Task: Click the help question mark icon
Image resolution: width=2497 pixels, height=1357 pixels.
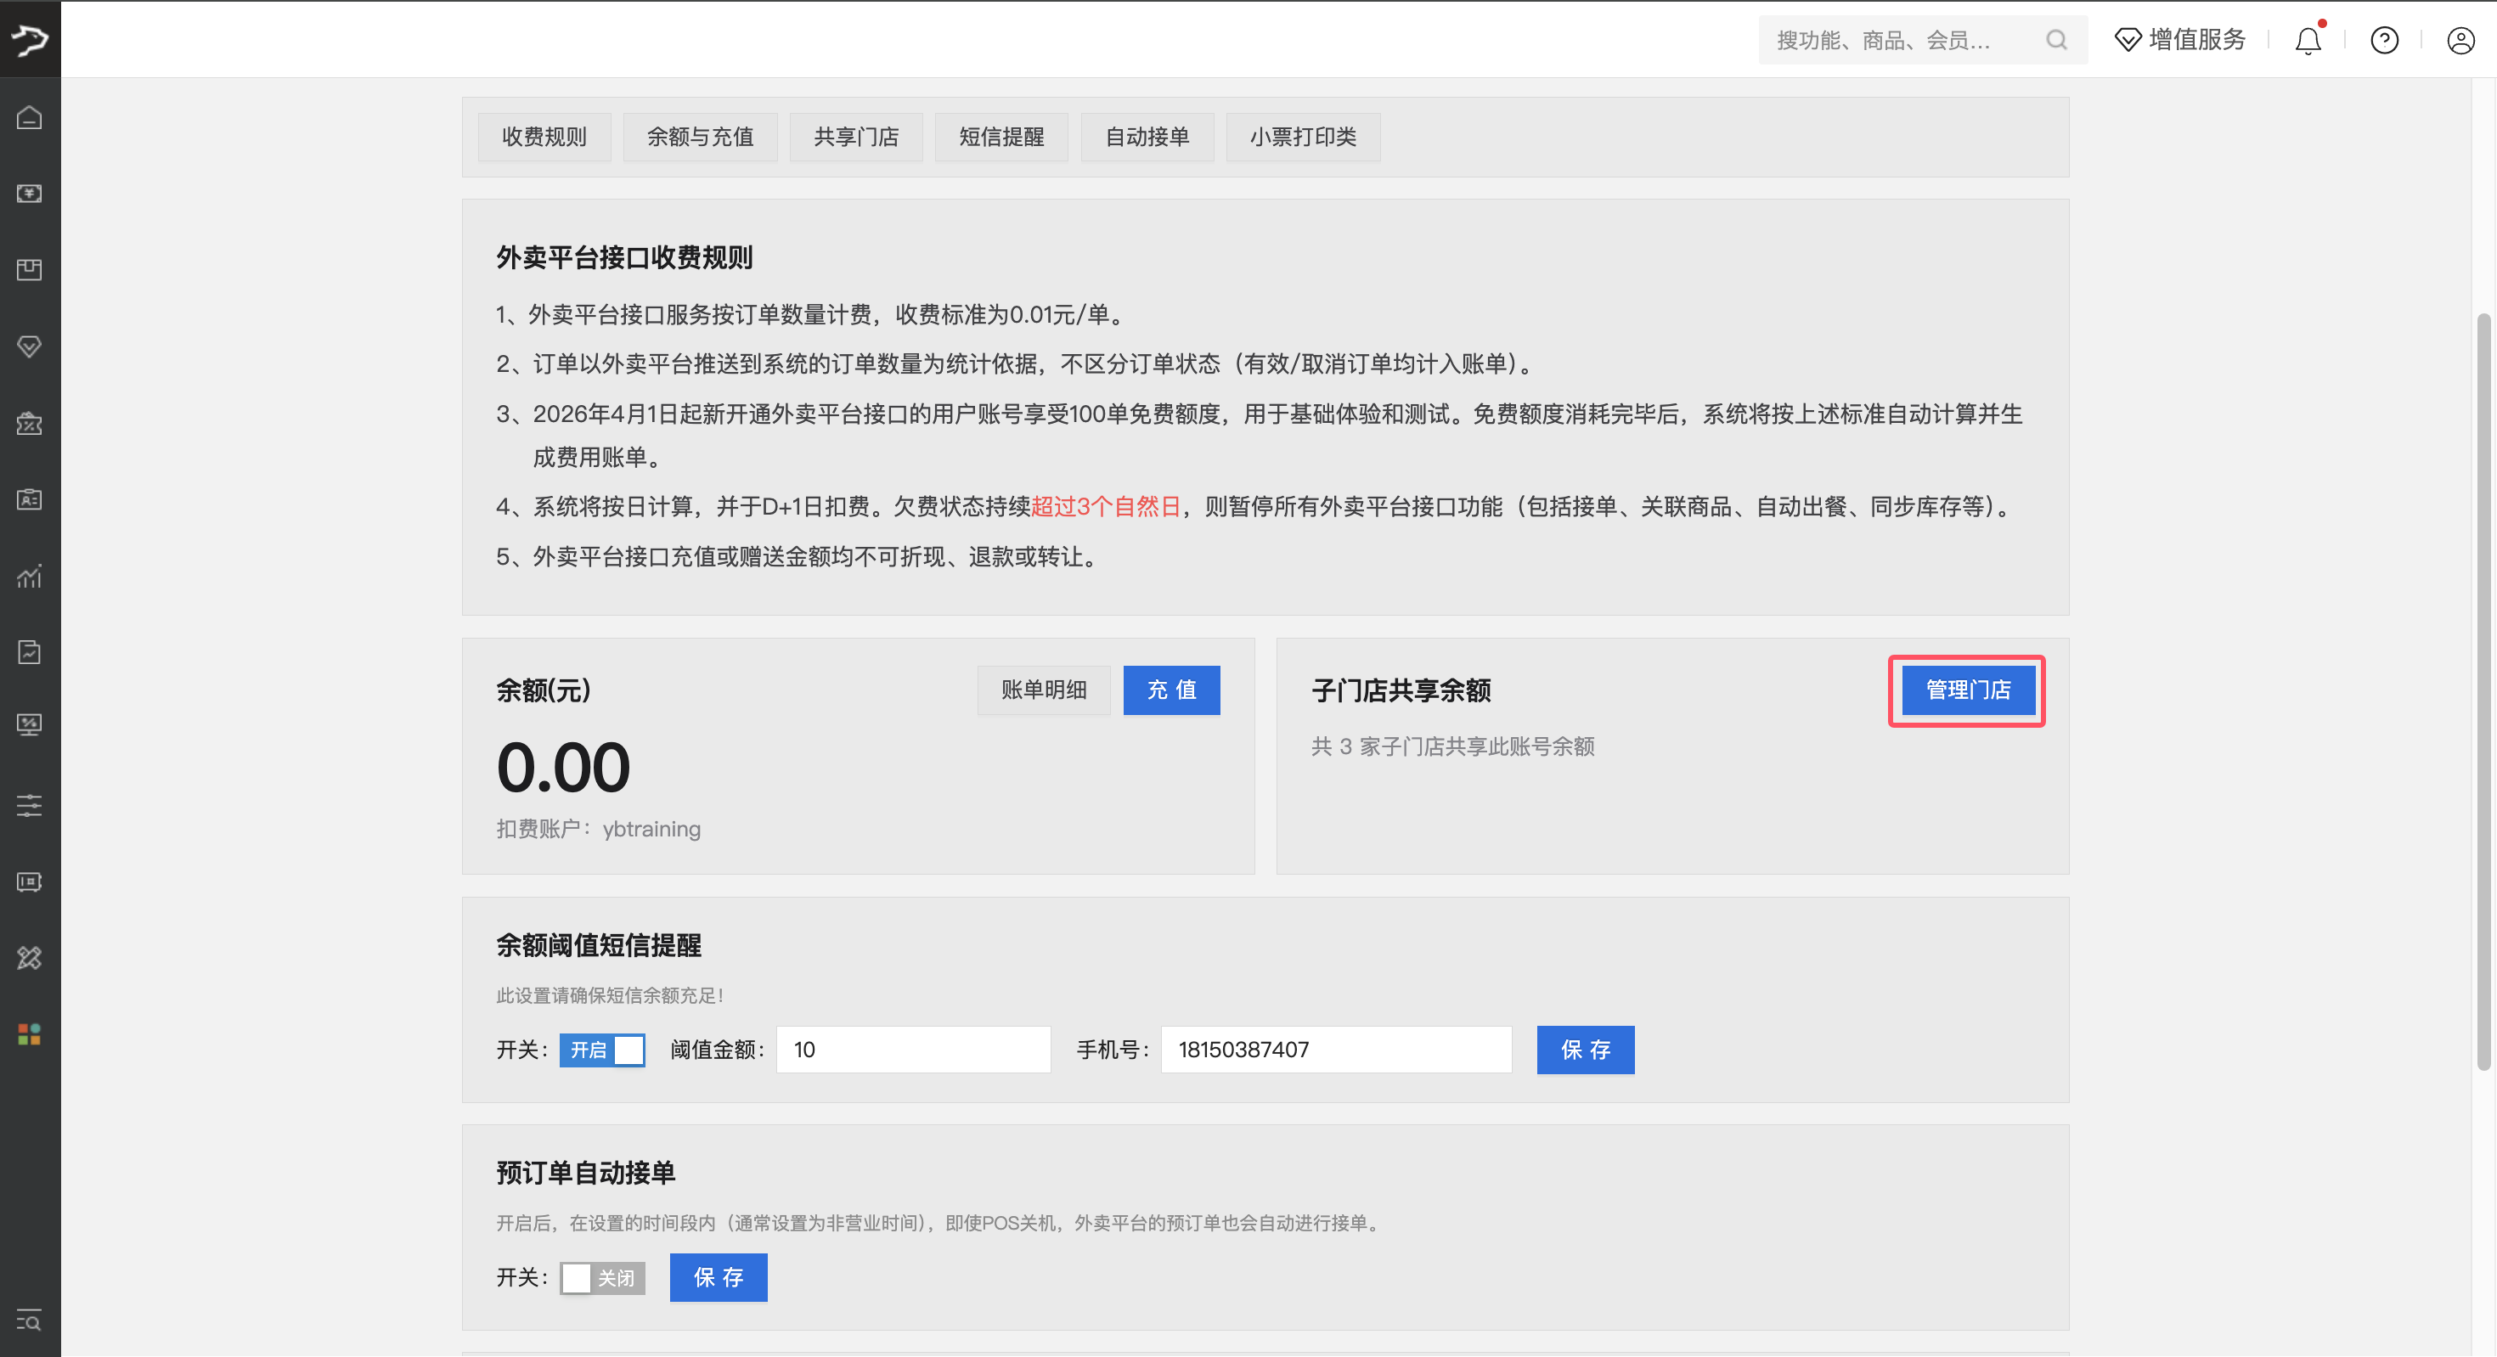Action: [x=2383, y=40]
